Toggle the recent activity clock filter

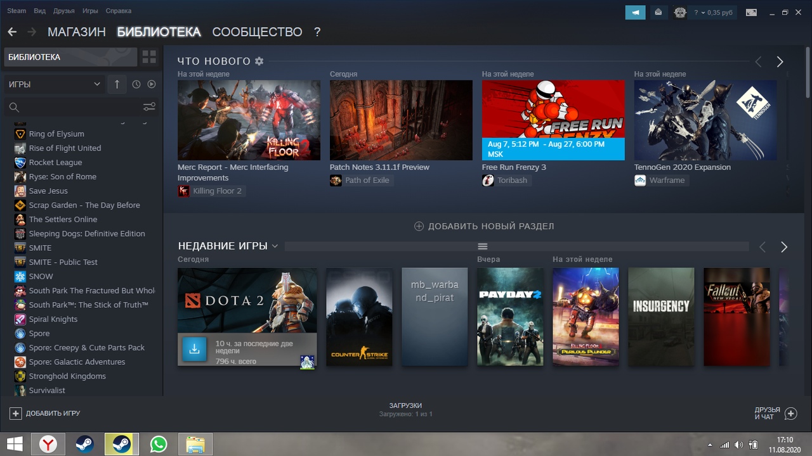point(136,84)
